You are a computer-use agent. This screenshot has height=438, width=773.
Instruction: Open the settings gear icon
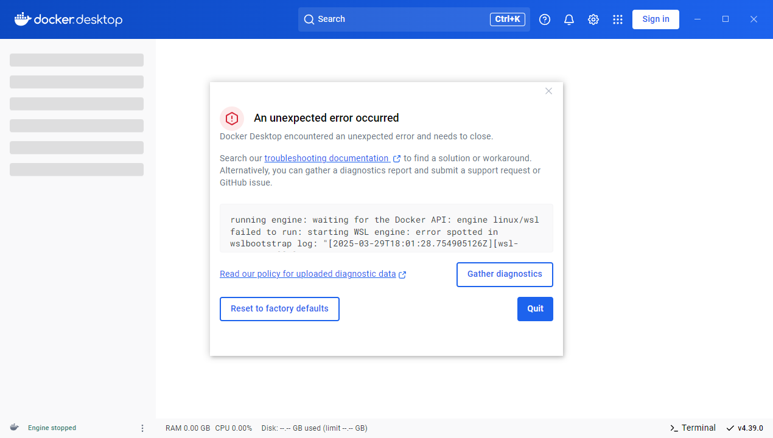[593, 19]
